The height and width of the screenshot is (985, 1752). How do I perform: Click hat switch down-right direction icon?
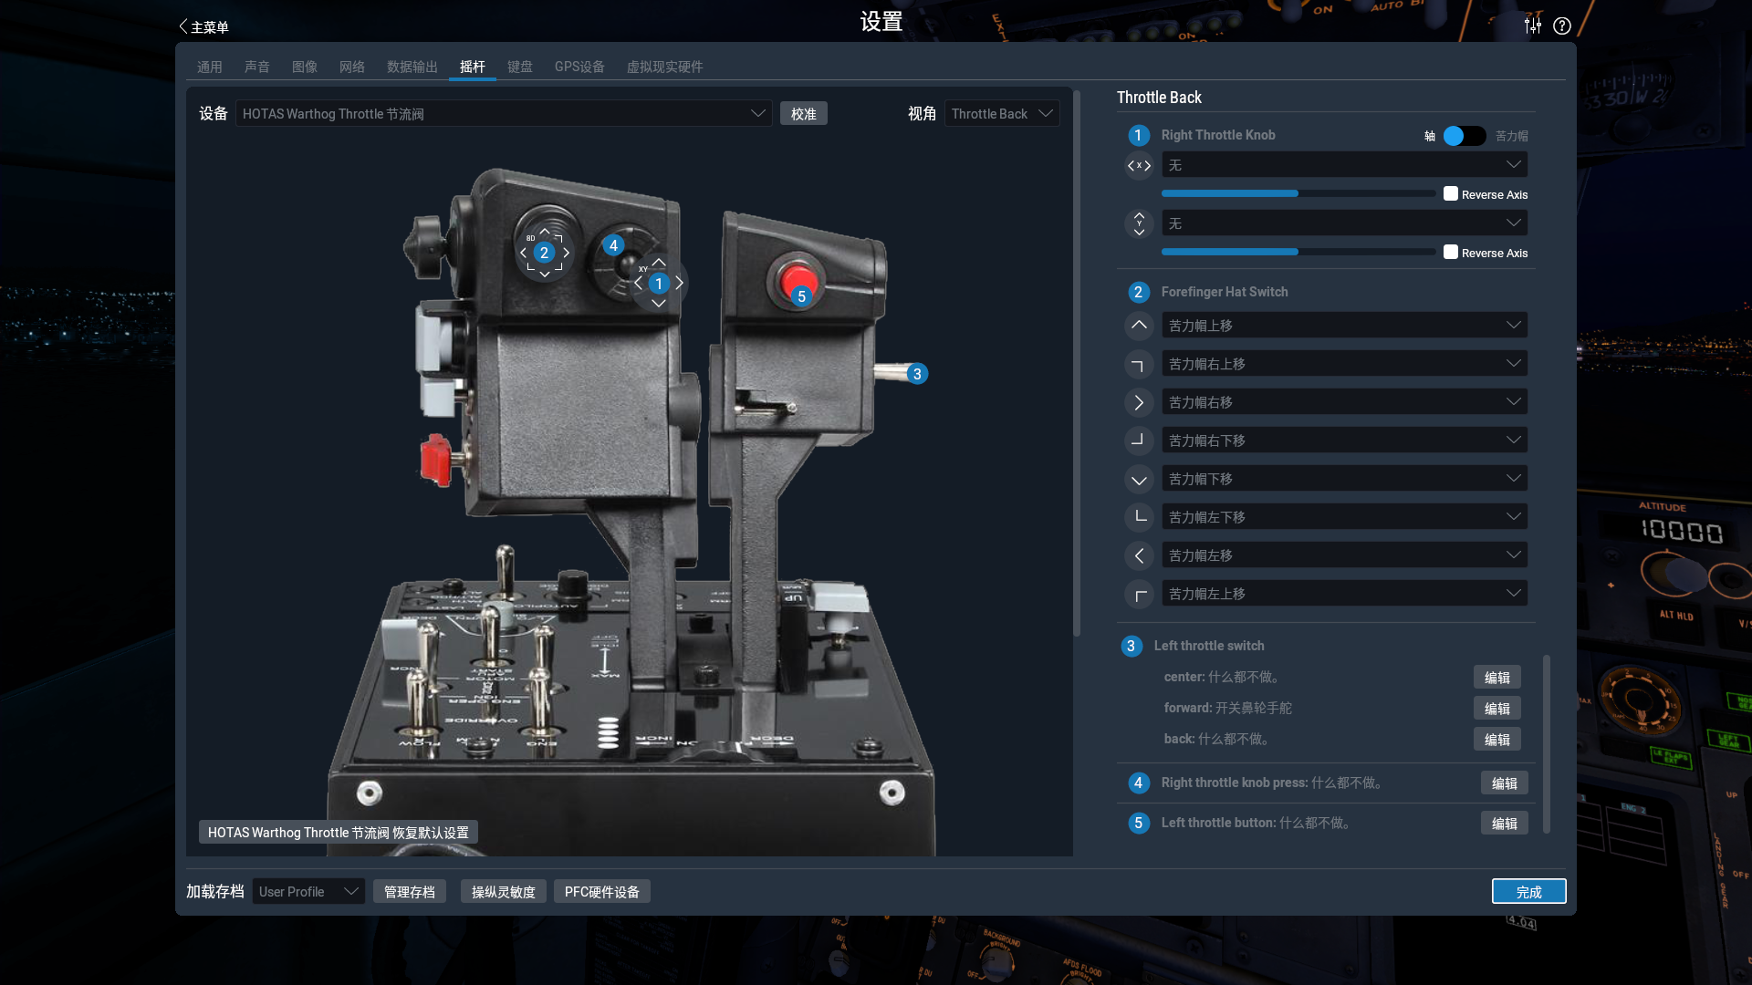(x=1139, y=441)
